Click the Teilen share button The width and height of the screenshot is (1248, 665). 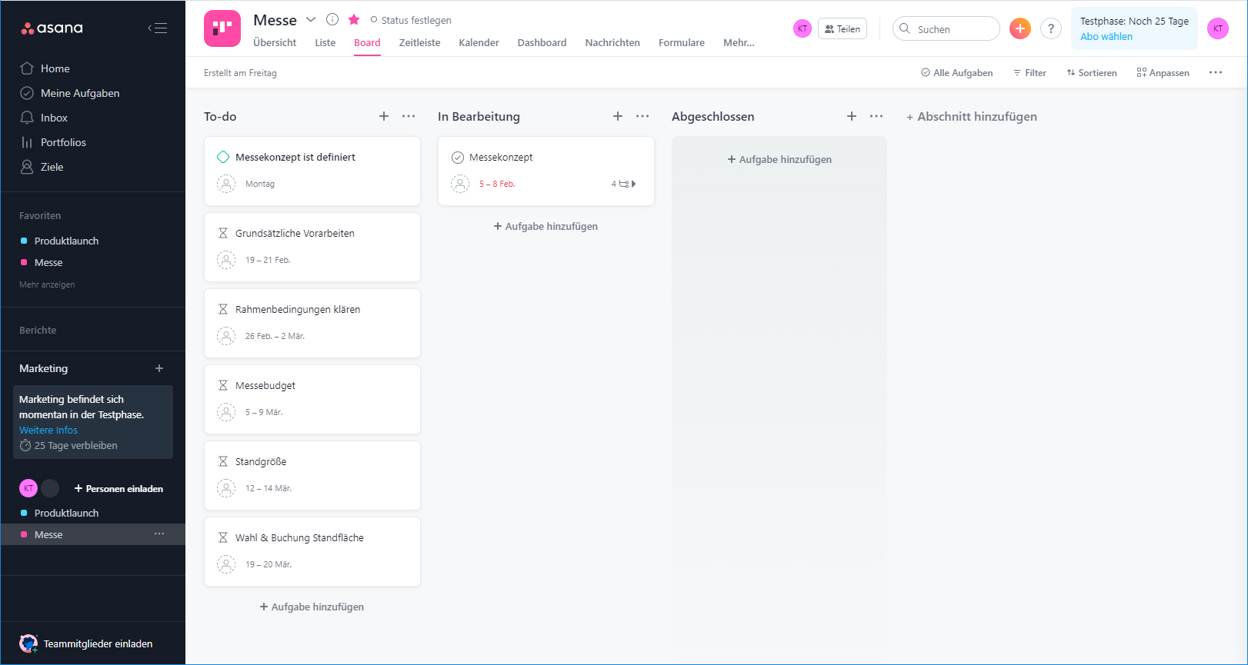[x=843, y=28]
